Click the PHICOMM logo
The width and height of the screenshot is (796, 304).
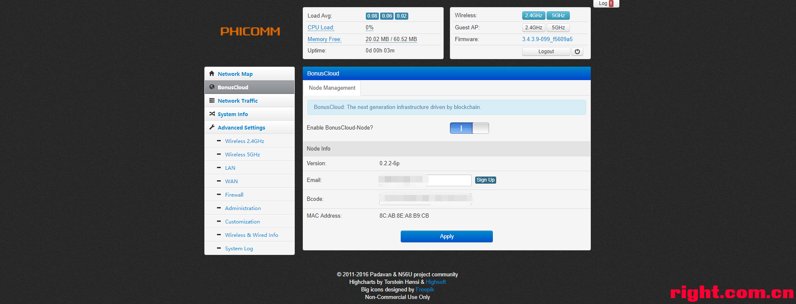pos(250,31)
